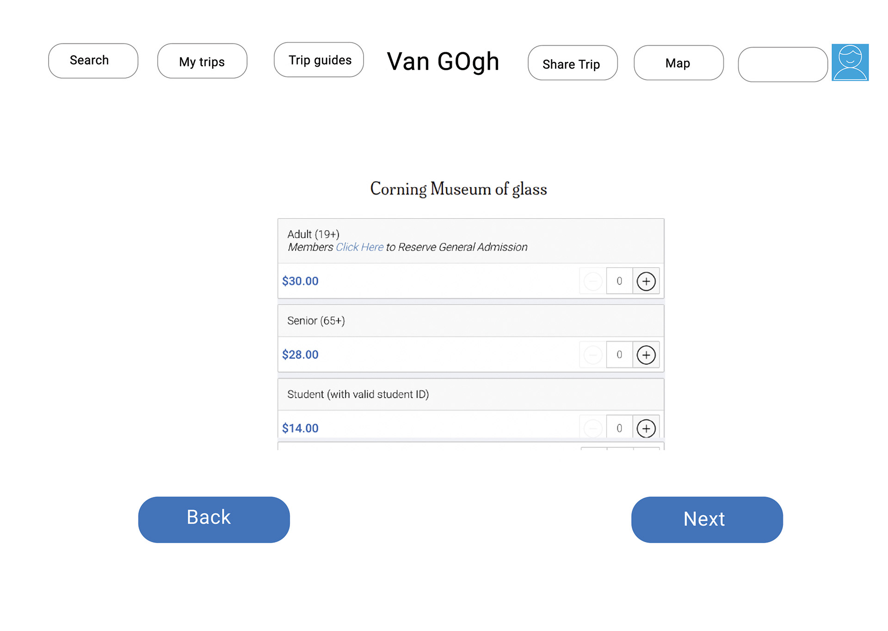Open the user profile avatar icon
888x631 pixels.
click(850, 62)
